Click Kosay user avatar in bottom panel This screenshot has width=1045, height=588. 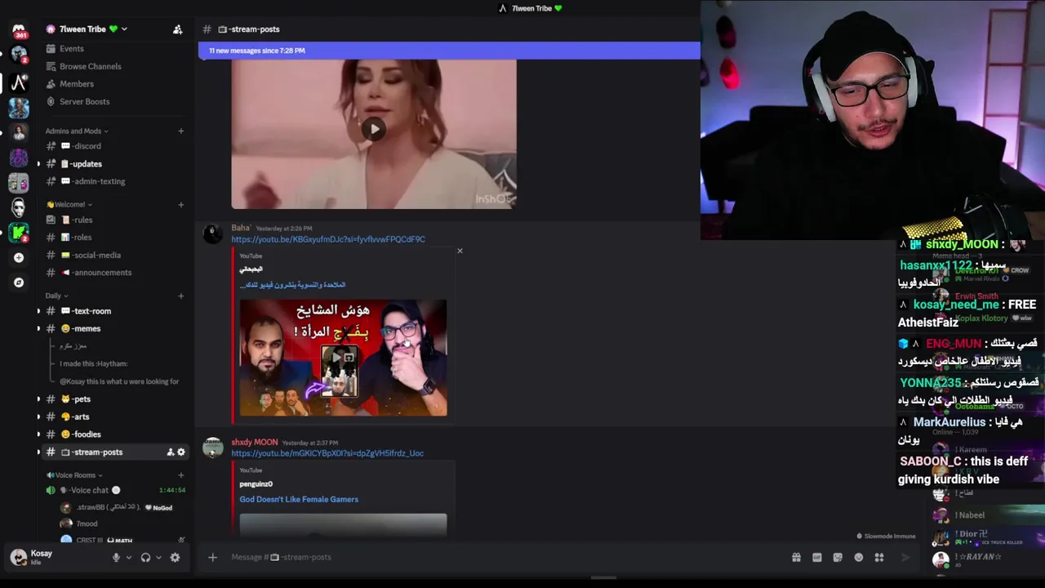click(19, 557)
